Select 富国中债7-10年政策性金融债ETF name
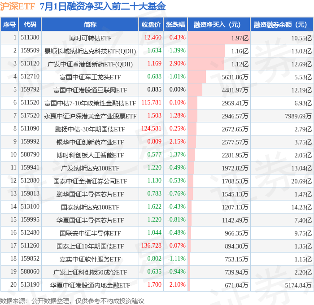The image size is (314, 305). [90, 103]
